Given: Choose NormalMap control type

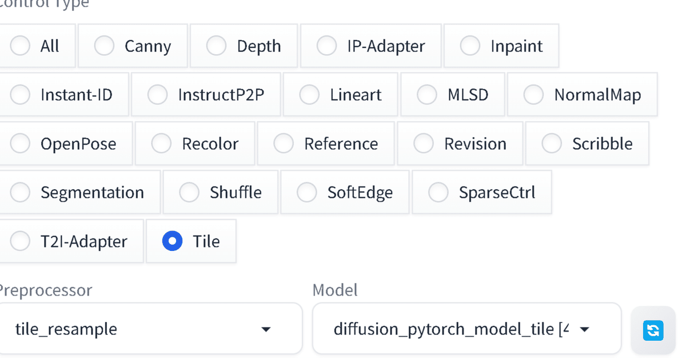Looking at the screenshot, I should [533, 94].
